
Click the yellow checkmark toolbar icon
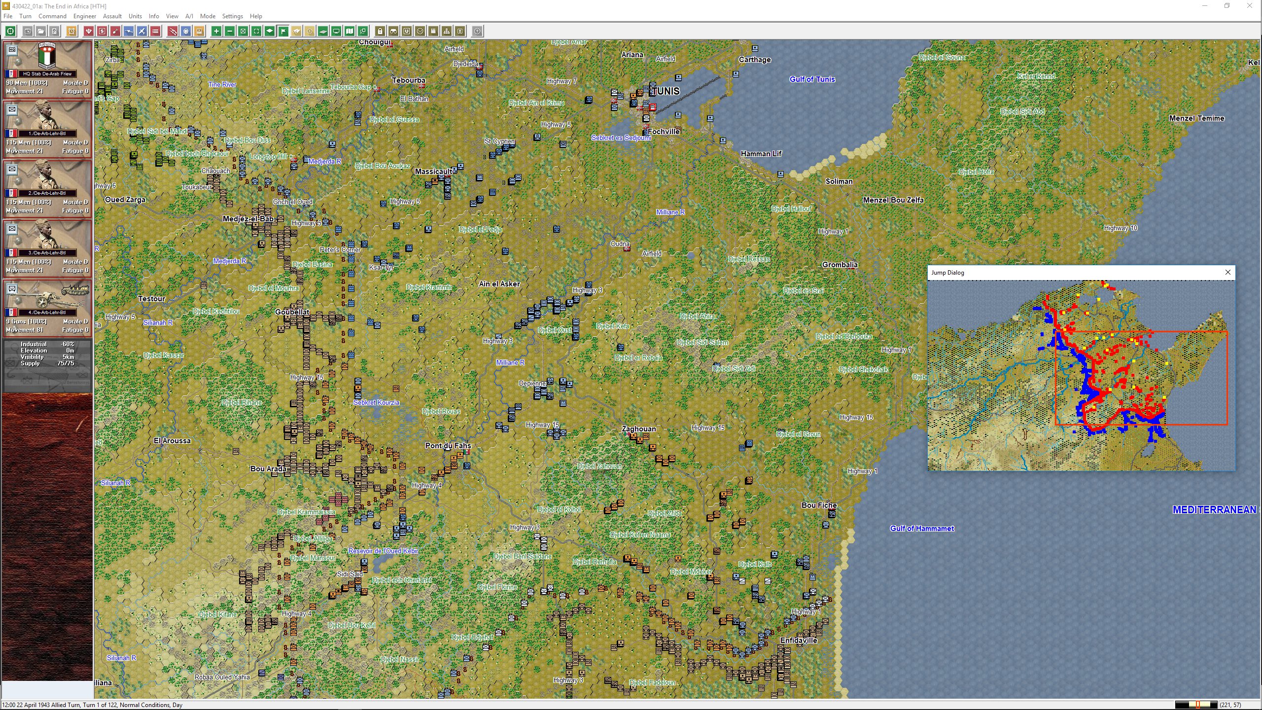coord(296,31)
